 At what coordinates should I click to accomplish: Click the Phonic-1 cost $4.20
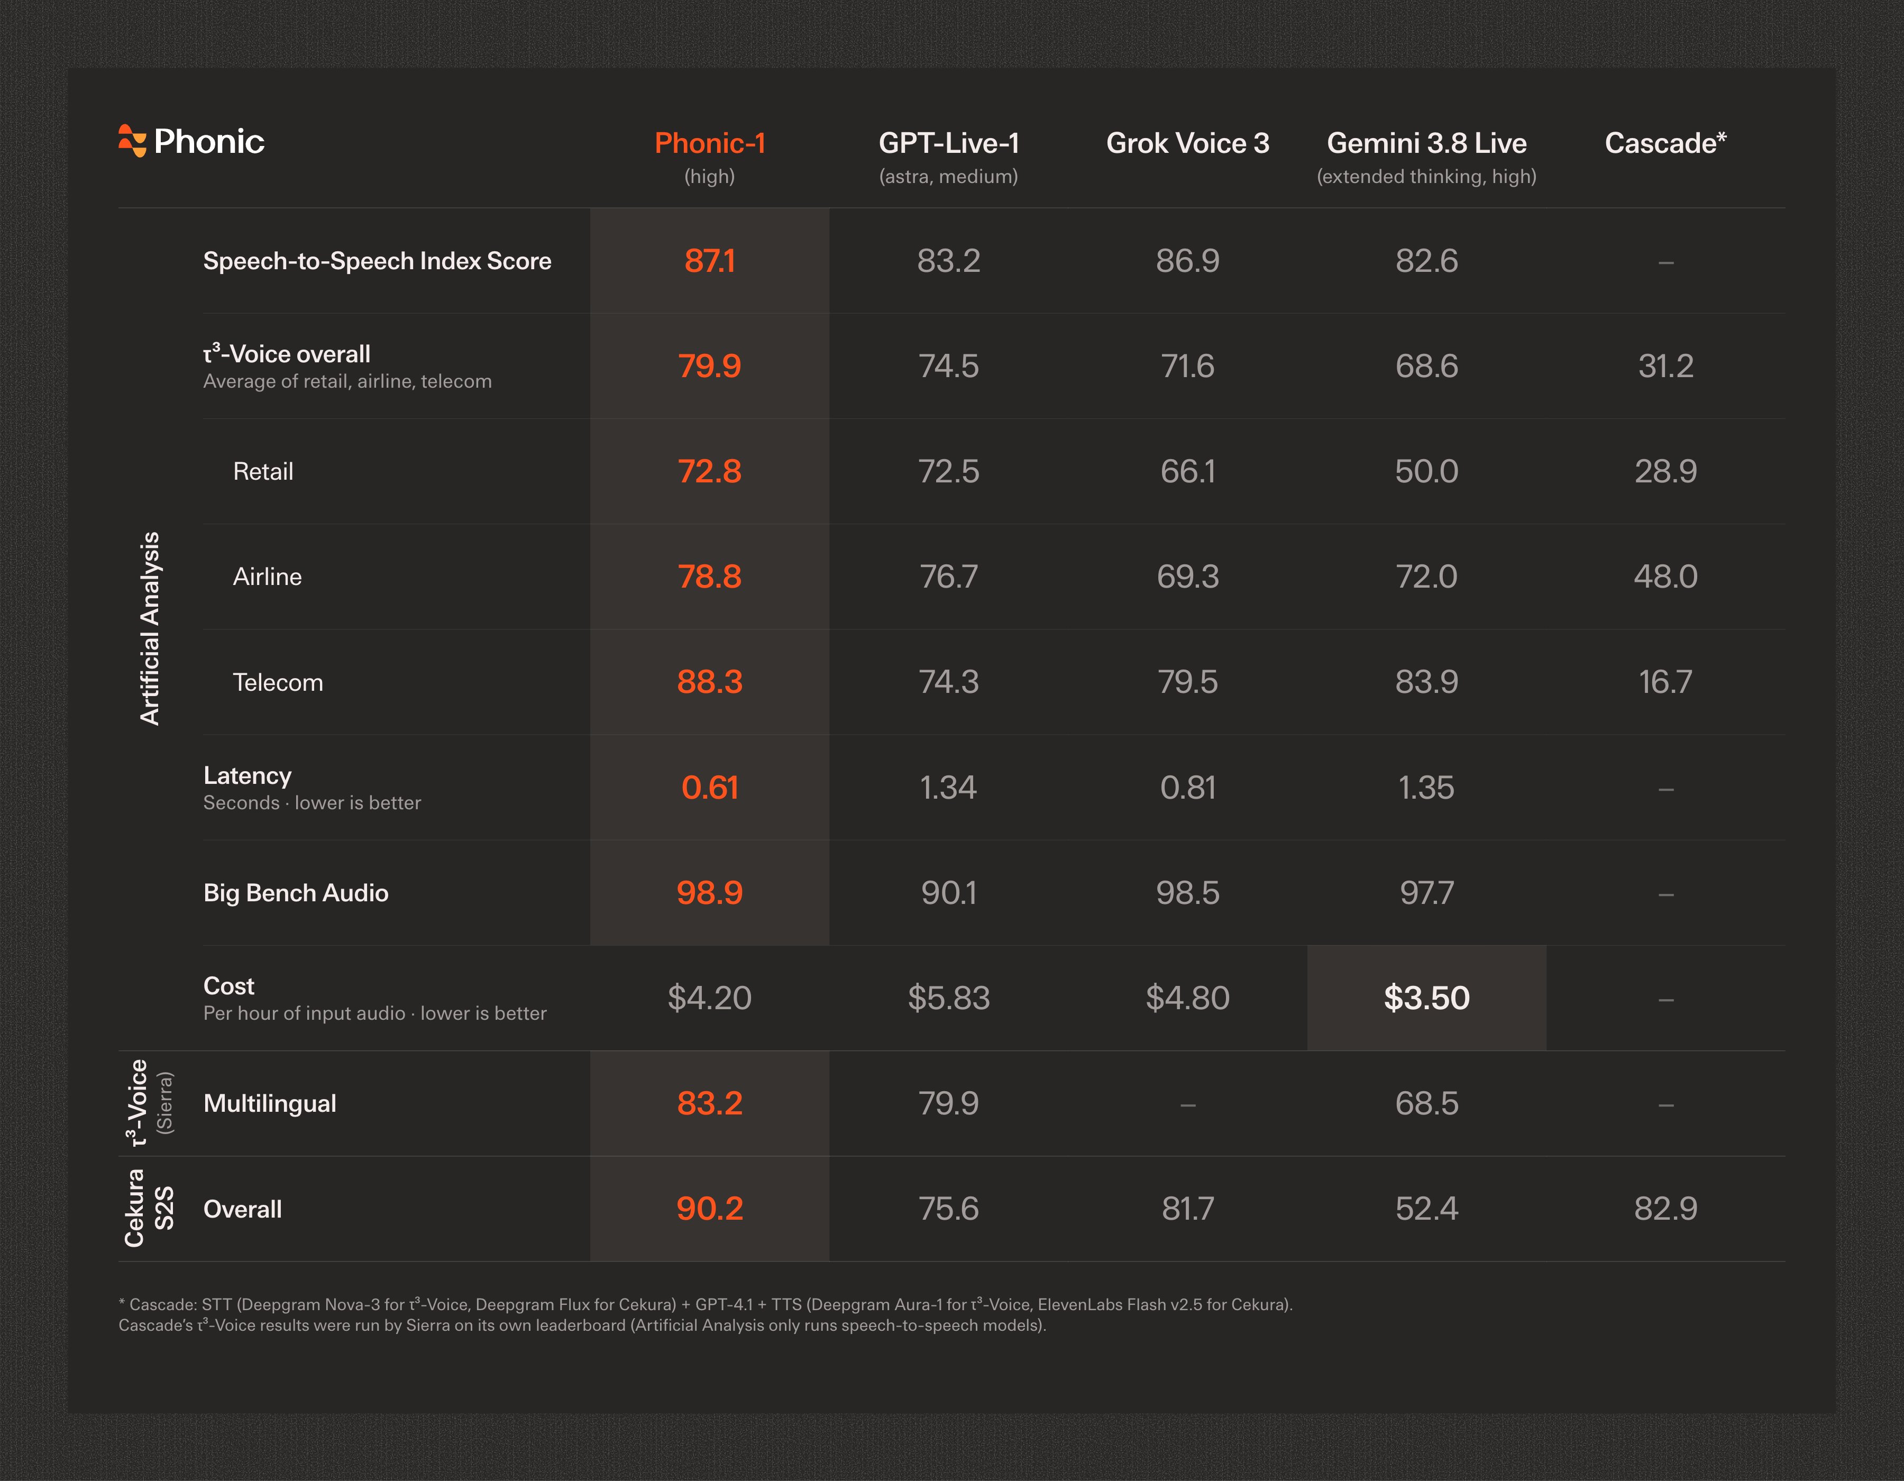coord(710,998)
